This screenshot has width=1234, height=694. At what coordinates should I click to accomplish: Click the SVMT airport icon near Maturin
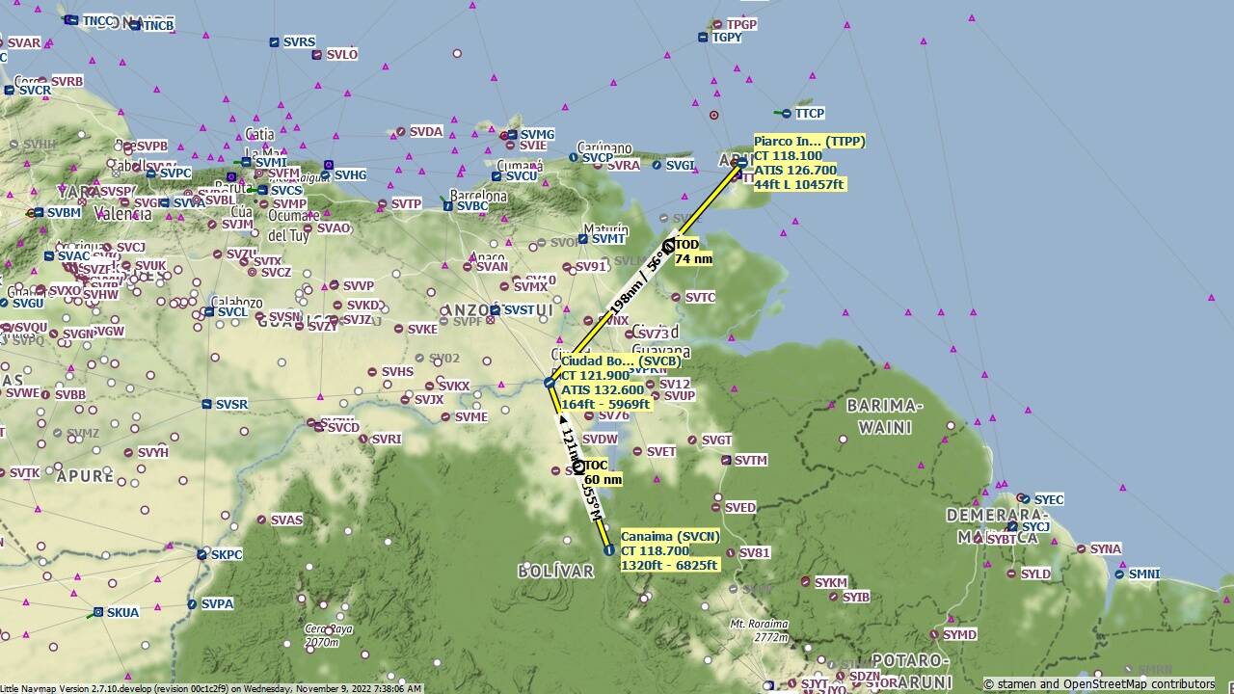583,239
